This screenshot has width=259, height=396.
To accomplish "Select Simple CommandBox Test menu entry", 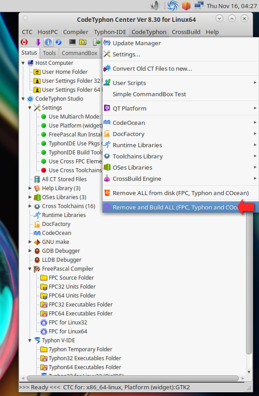I will pyautogui.click(x=180, y=94).
